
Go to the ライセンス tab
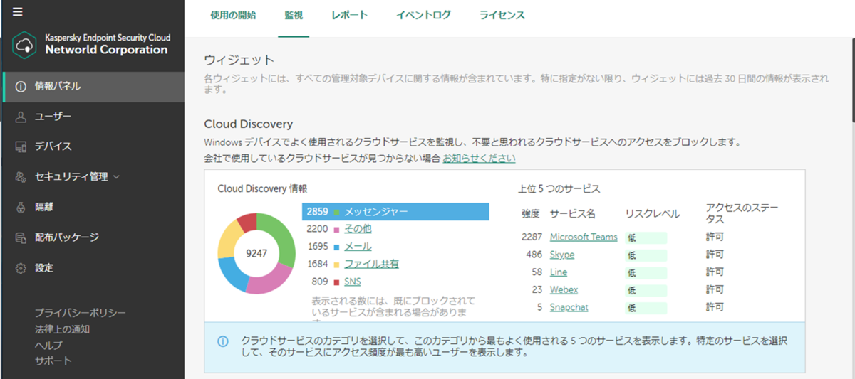502,15
